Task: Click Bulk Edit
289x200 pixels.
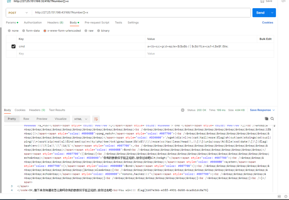Action: coord(265,39)
